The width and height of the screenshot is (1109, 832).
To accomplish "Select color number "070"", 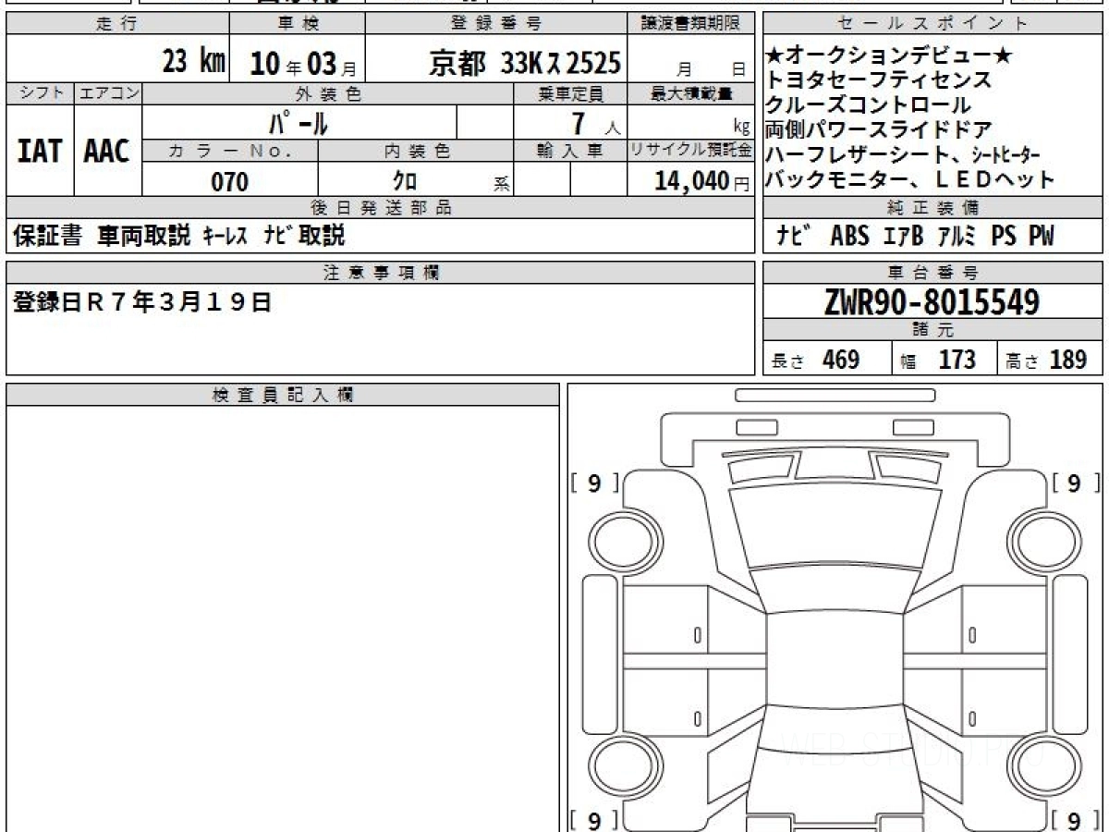I will click(x=229, y=181).
